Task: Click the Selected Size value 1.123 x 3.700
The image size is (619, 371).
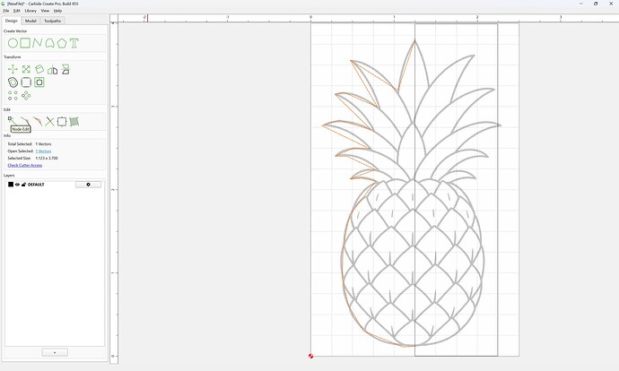Action: pos(47,158)
